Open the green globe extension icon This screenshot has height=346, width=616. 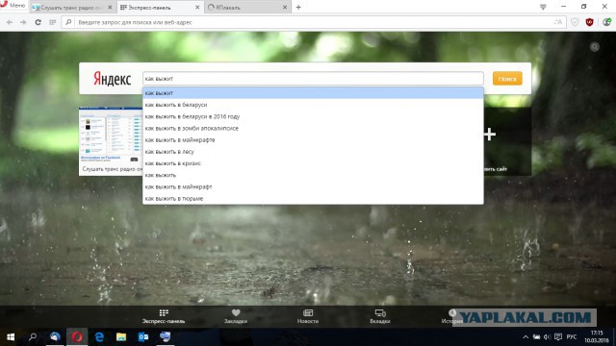[607, 22]
